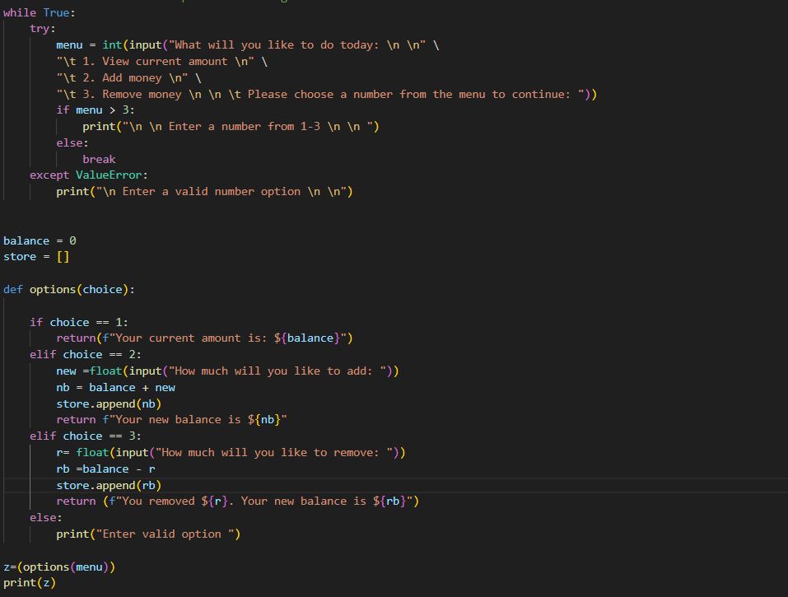
Task: Click the 'Enter a number from 1-3' print
Action: (231, 127)
